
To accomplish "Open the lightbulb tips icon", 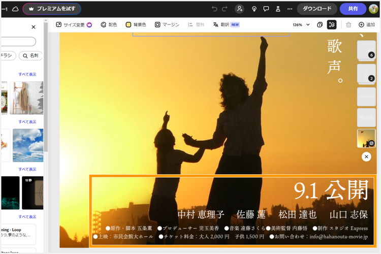I will (254, 9).
